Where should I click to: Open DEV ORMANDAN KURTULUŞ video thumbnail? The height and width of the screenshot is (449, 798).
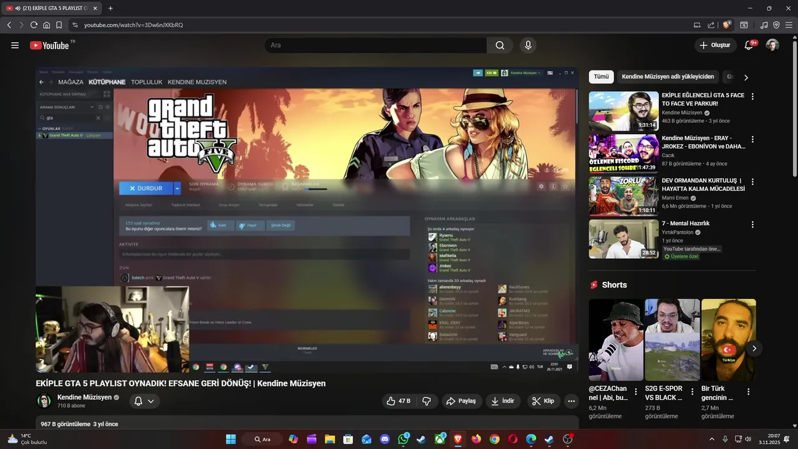tap(623, 196)
